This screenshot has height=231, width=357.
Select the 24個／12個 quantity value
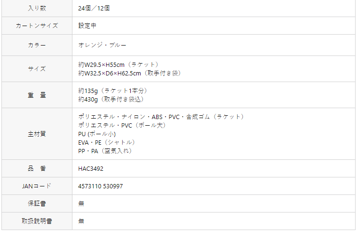(94, 8)
